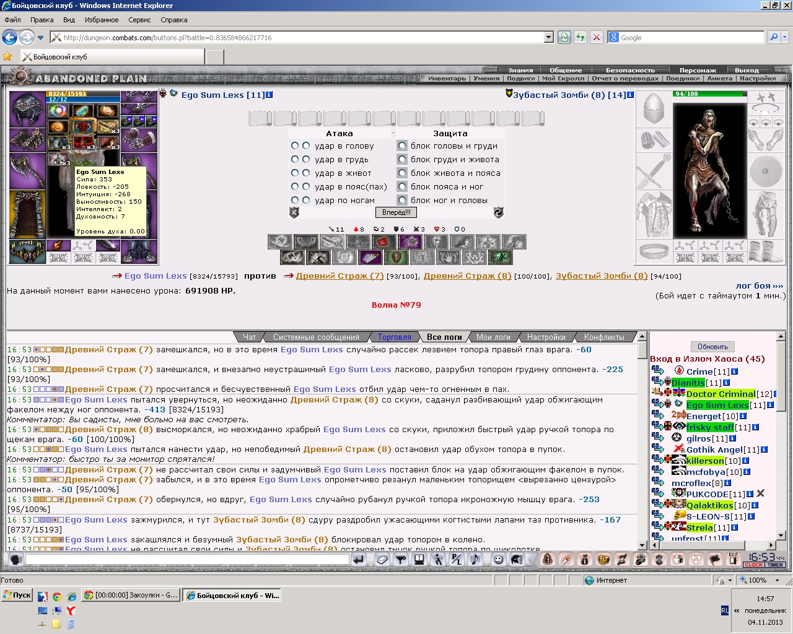Image resolution: width=793 pixels, height=634 pixels.
Task: Select first radio for удар в живот
Action: pyautogui.click(x=295, y=173)
